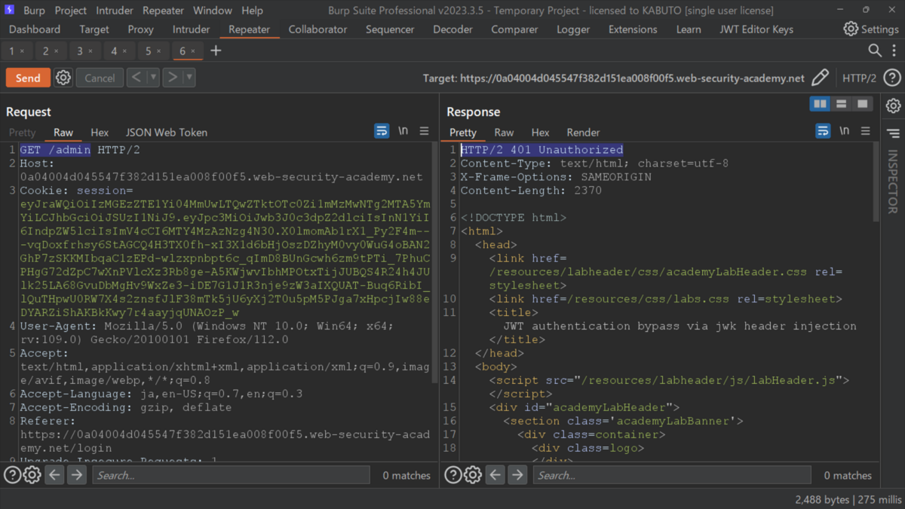Toggle the HTTP/2 protocol setting
The width and height of the screenshot is (905, 509).
tap(859, 78)
